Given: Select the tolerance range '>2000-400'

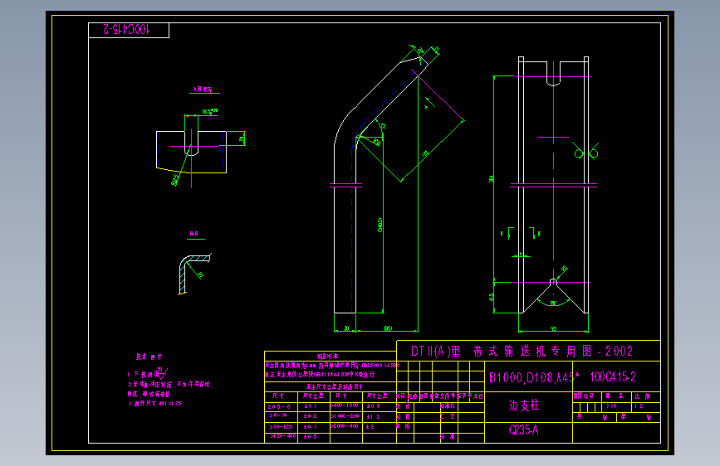Looking at the screenshot, I should point(345,426).
